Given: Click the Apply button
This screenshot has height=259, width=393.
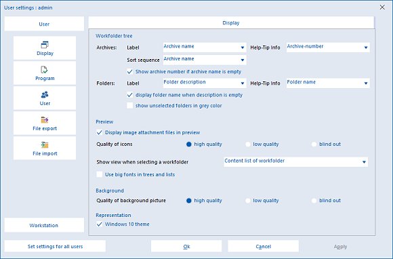Looking at the screenshot, I should point(340,247).
